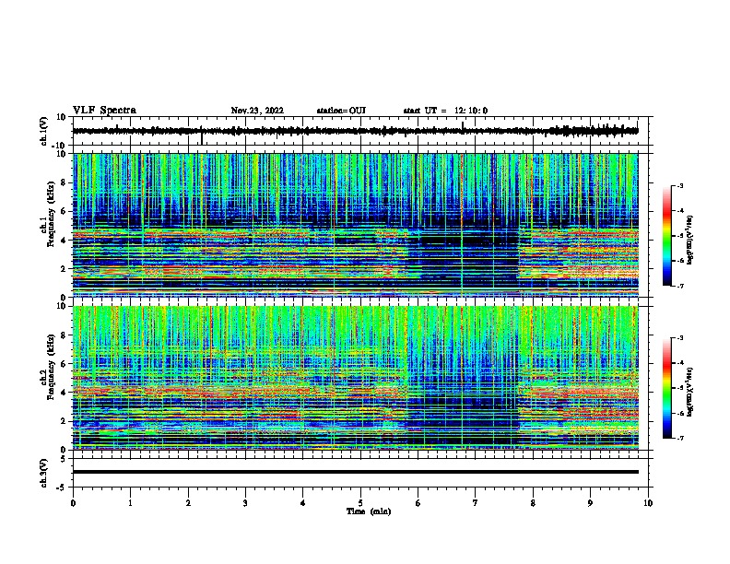Screen dimensions: 730x564
Task: Click the ch.1(V) waveform axis label
Action: (x=44, y=131)
